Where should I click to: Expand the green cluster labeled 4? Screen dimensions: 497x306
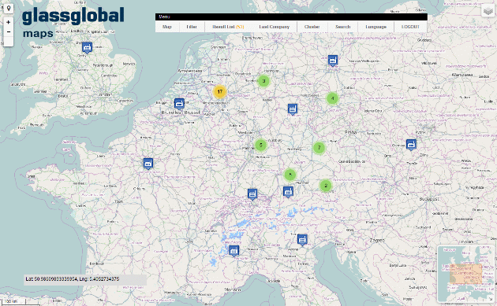point(332,98)
